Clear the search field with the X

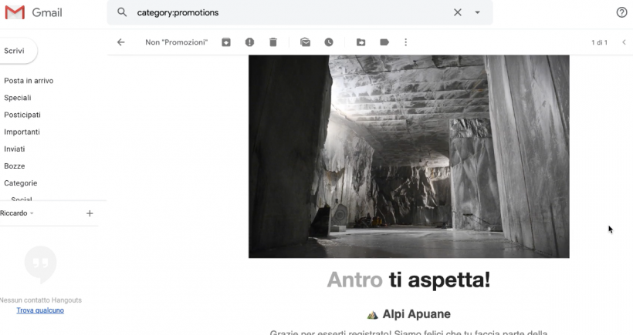pyautogui.click(x=457, y=12)
